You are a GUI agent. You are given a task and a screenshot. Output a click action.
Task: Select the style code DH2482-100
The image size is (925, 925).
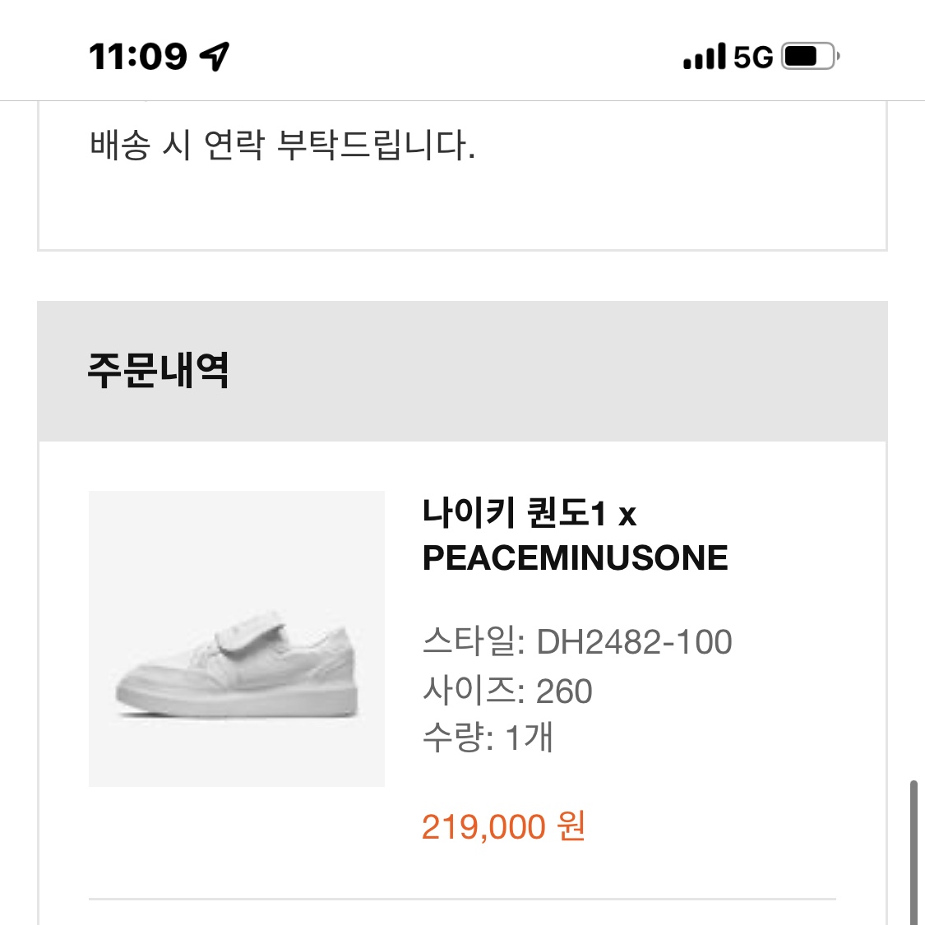[x=634, y=642]
